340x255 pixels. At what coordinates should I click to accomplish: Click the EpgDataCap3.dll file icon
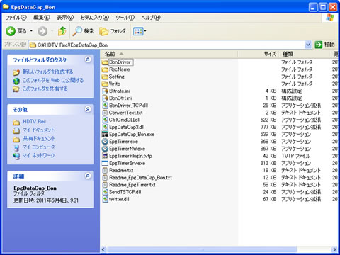pyautogui.click(x=105, y=127)
